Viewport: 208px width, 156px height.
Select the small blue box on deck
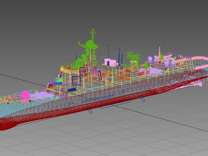point(72,90)
